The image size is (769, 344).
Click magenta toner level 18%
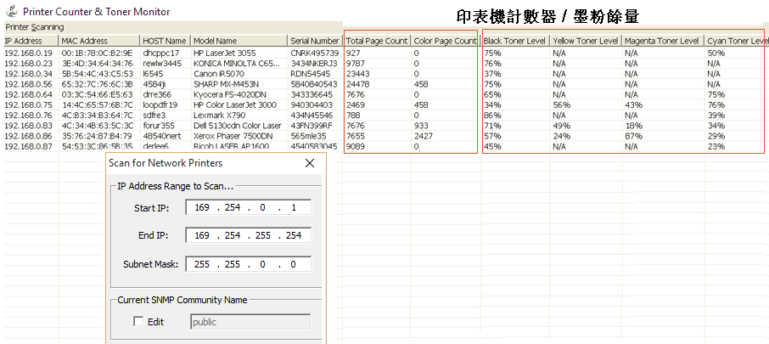(634, 126)
